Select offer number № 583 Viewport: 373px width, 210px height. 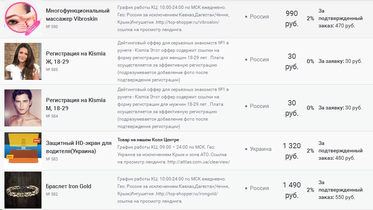click(x=52, y=159)
